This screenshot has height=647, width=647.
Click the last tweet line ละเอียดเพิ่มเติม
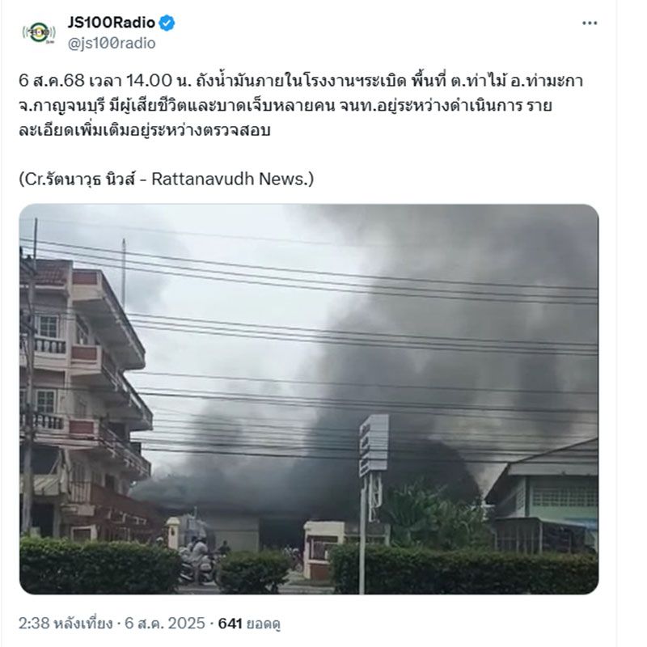point(145,130)
